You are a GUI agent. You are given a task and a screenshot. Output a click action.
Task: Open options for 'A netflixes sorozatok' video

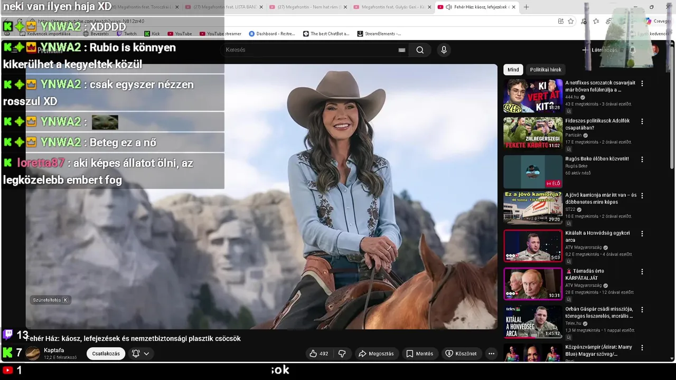click(642, 83)
